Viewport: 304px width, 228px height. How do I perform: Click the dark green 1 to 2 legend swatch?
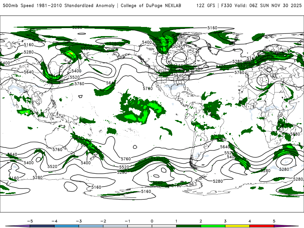tap(188, 226)
